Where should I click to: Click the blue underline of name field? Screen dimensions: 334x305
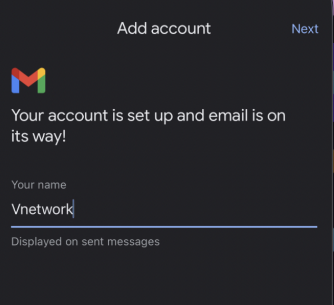point(164,227)
